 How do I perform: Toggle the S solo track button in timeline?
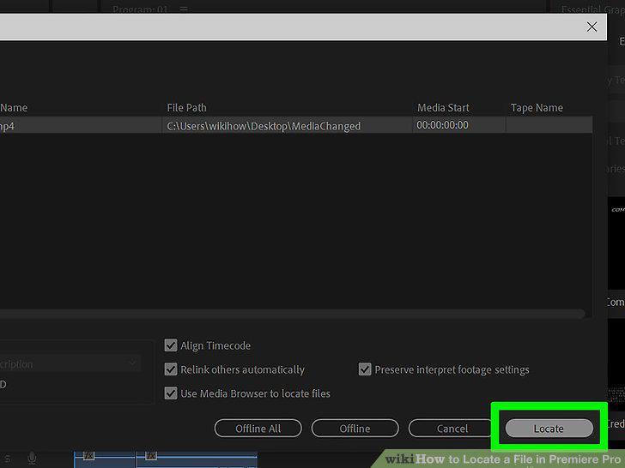coord(8,459)
